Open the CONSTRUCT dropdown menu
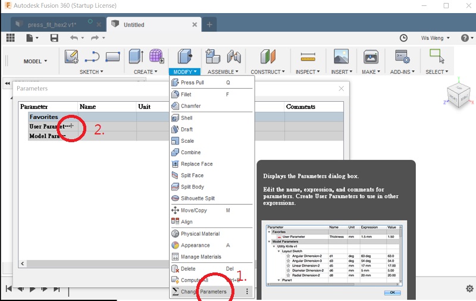476x301 pixels. (267, 72)
